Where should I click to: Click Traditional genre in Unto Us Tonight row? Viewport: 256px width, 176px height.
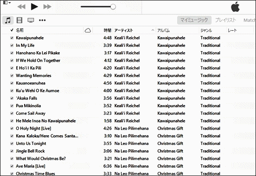pos(210,144)
